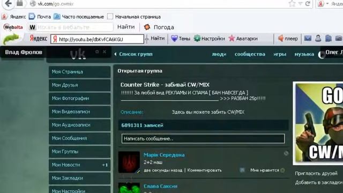This screenshot has width=343, height=193.
Task: Open the Начальная страница bookmark
Action: (x=134, y=17)
